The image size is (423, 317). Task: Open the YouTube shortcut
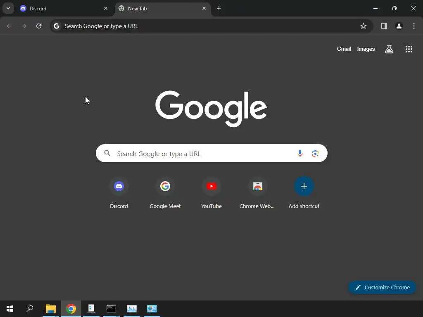(211, 193)
